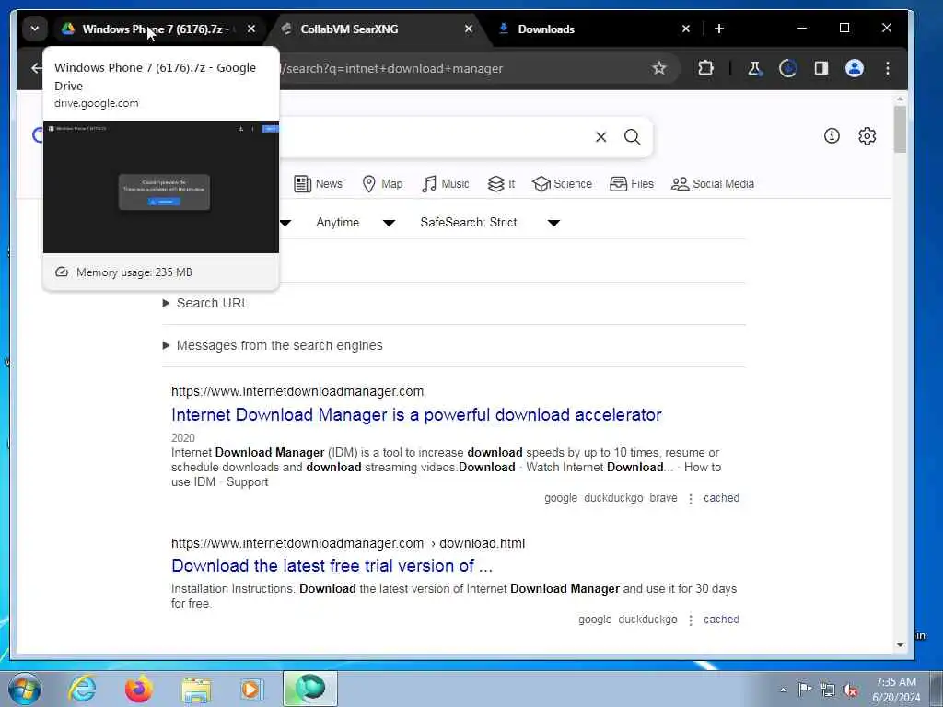943x707 pixels.
Task: Select the News category
Action: coord(318,184)
